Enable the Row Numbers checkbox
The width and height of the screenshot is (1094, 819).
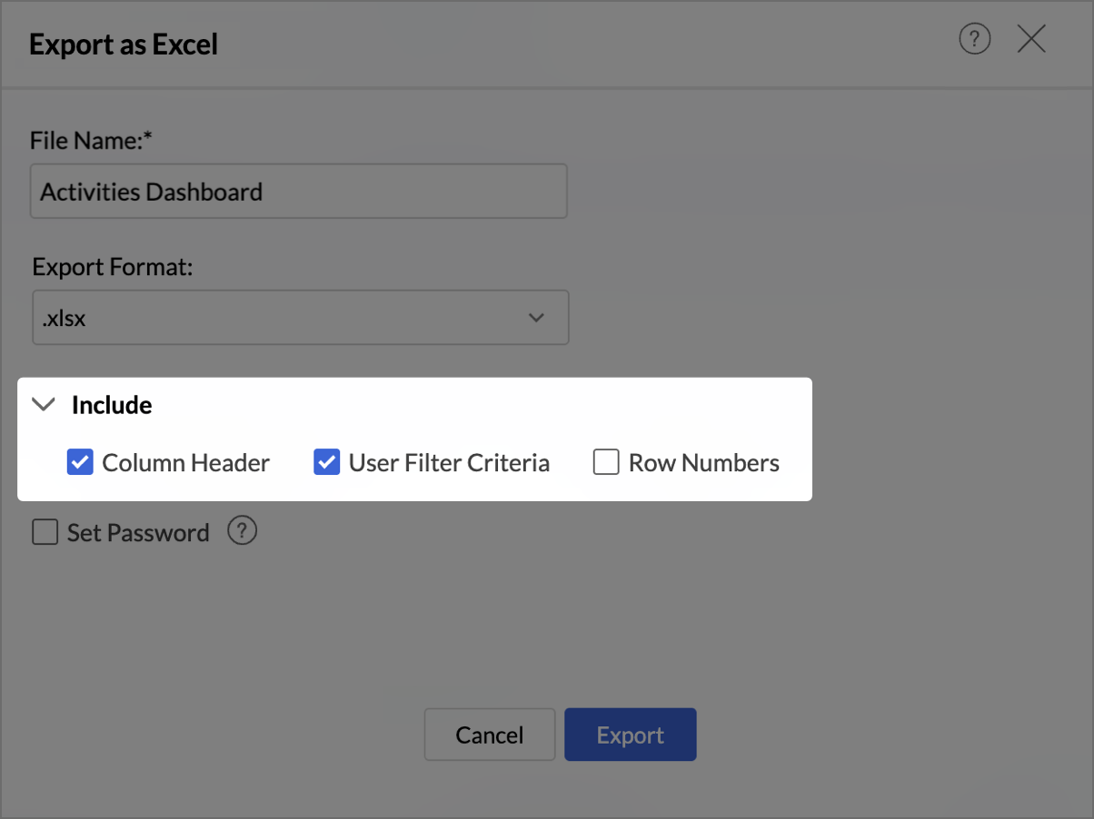pyautogui.click(x=606, y=463)
